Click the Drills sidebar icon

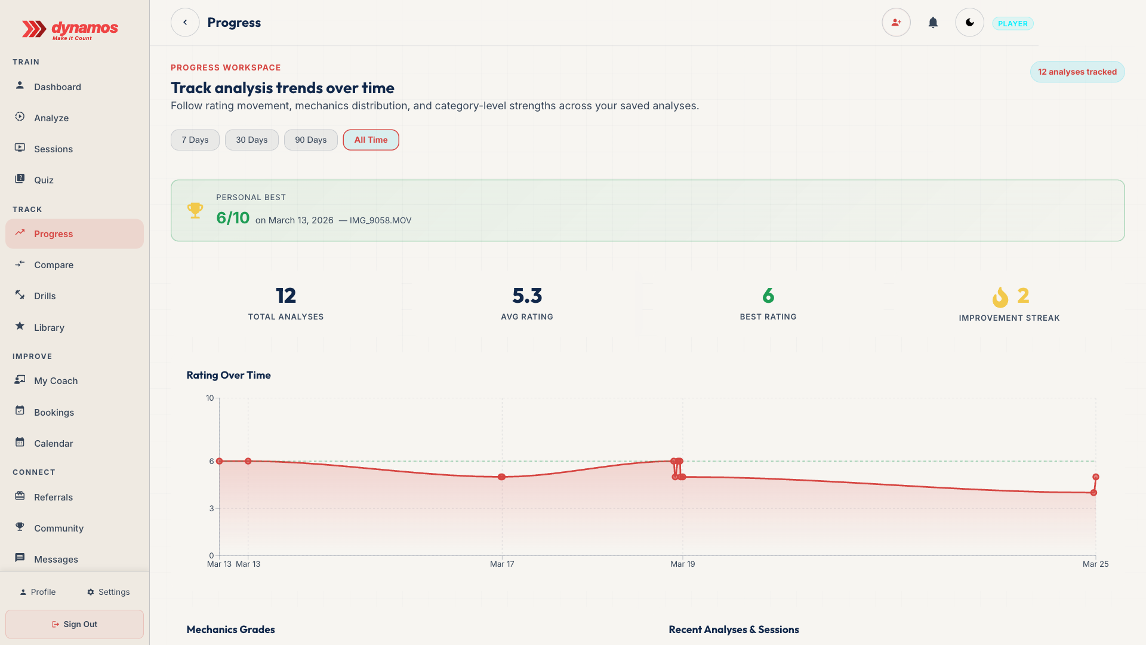tap(20, 294)
